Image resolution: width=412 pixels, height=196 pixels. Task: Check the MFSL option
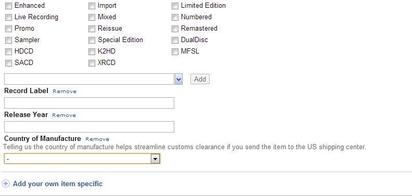tap(175, 52)
